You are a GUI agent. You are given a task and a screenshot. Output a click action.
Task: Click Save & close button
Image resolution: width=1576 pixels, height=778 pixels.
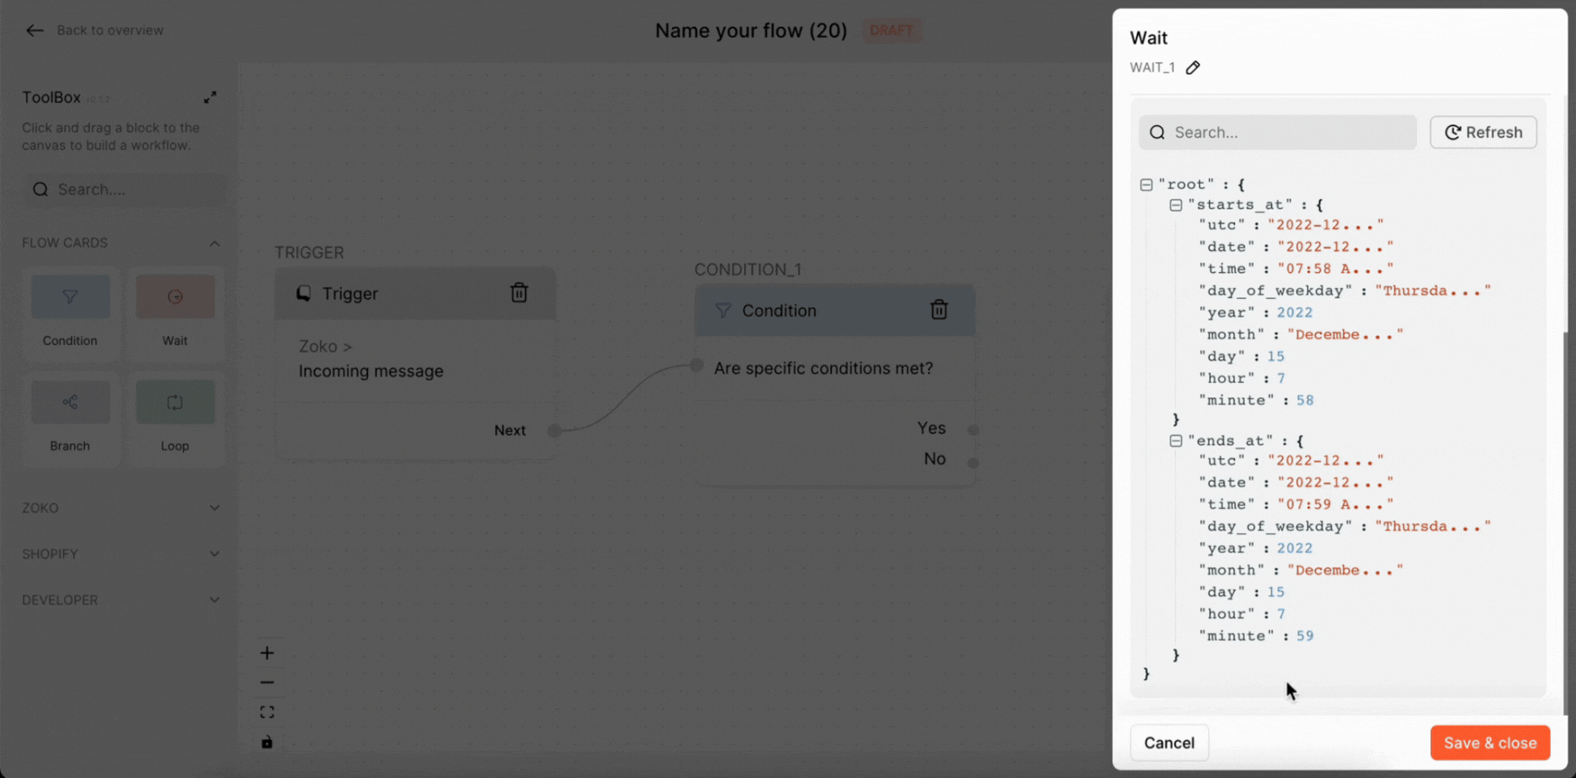pos(1490,743)
